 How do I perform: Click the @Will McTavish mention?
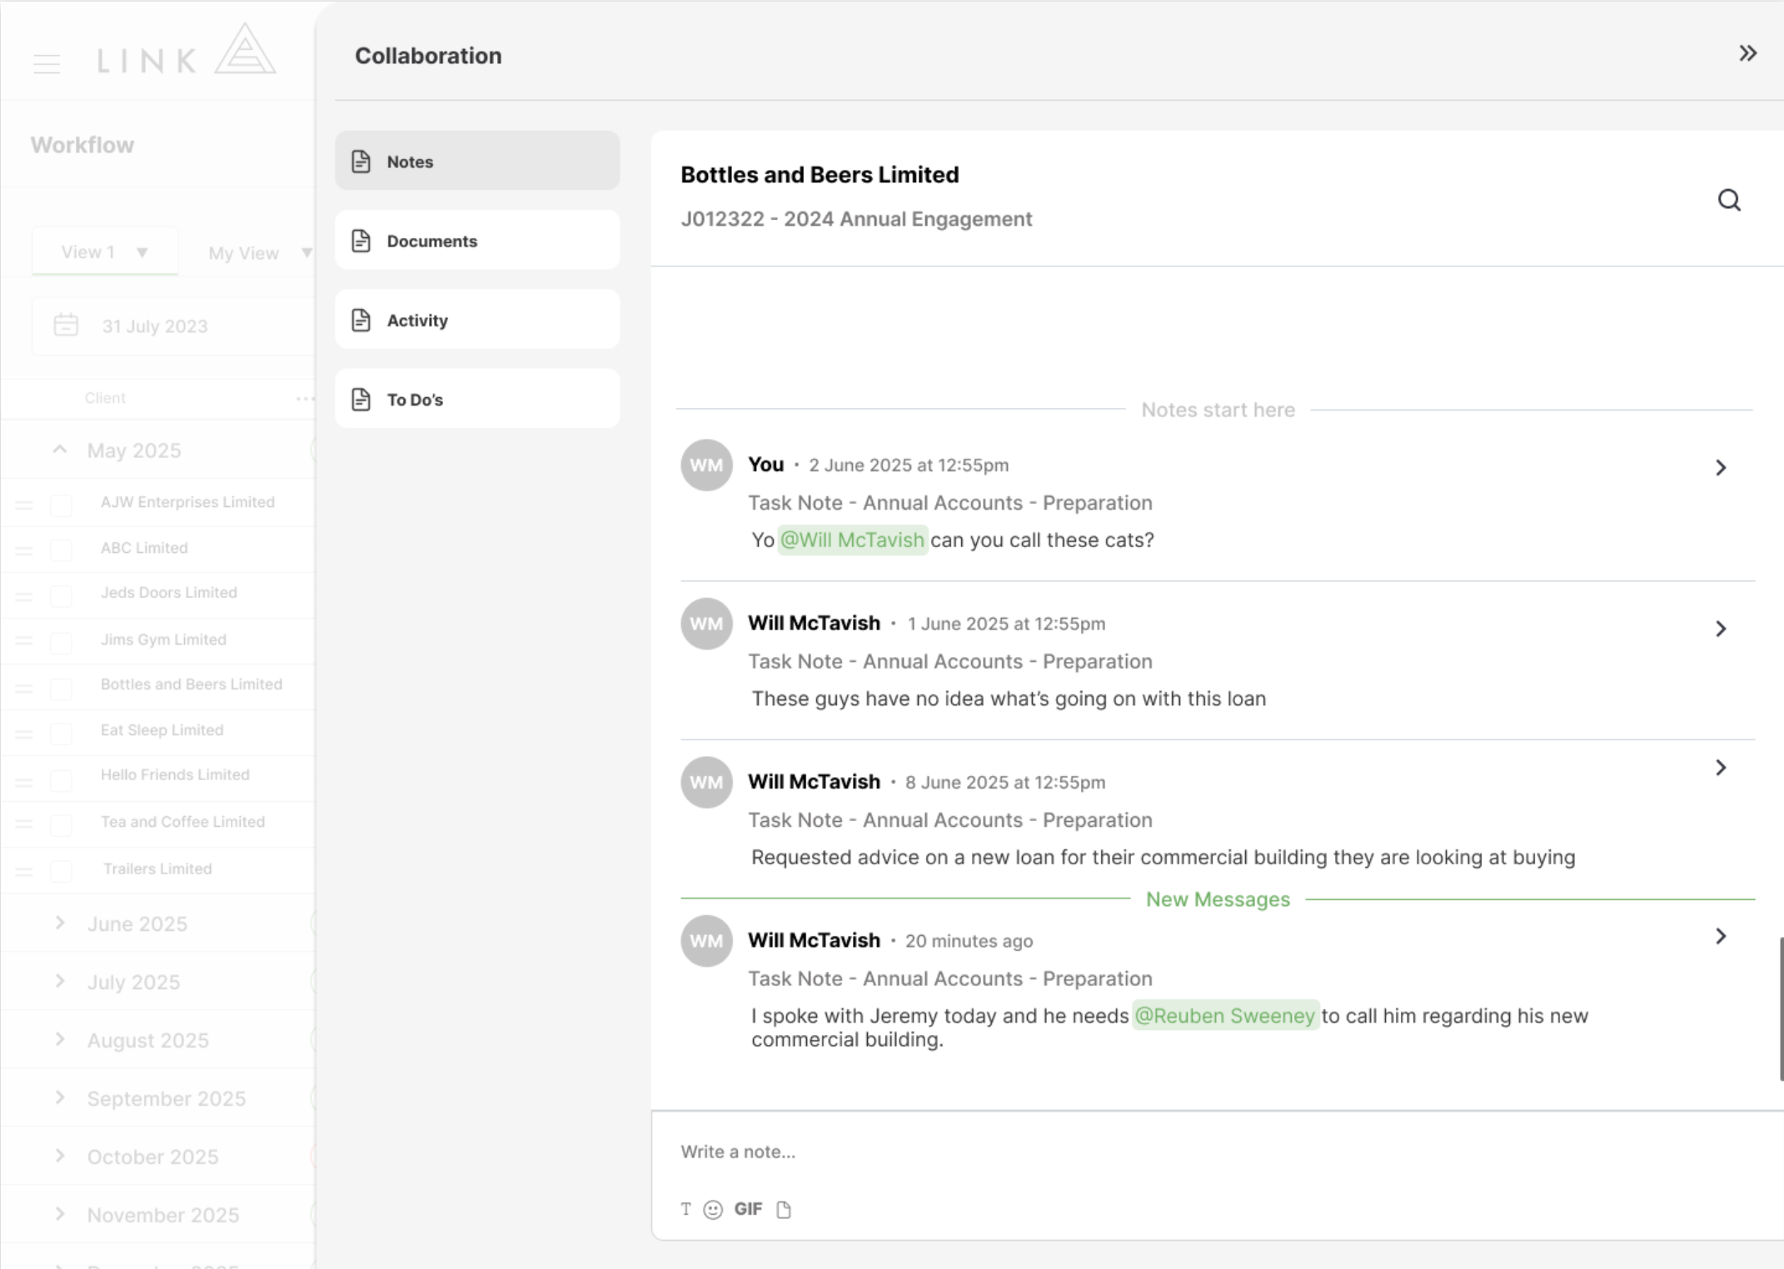852,540
